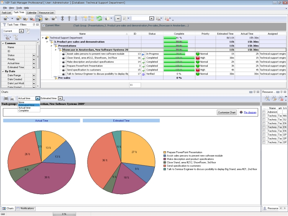Click the Edit Task pencil icon

point(26,18)
